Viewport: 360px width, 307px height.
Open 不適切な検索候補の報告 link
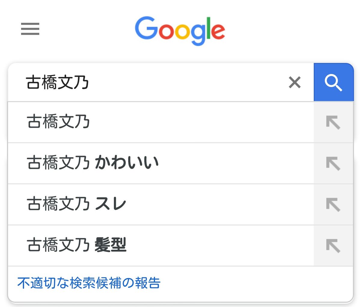pyautogui.click(x=89, y=283)
